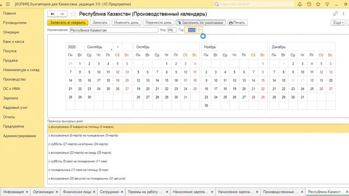Click the 2020 year cell in calendar header
This screenshot has height=196, width=349.
pyautogui.click(x=75, y=47)
